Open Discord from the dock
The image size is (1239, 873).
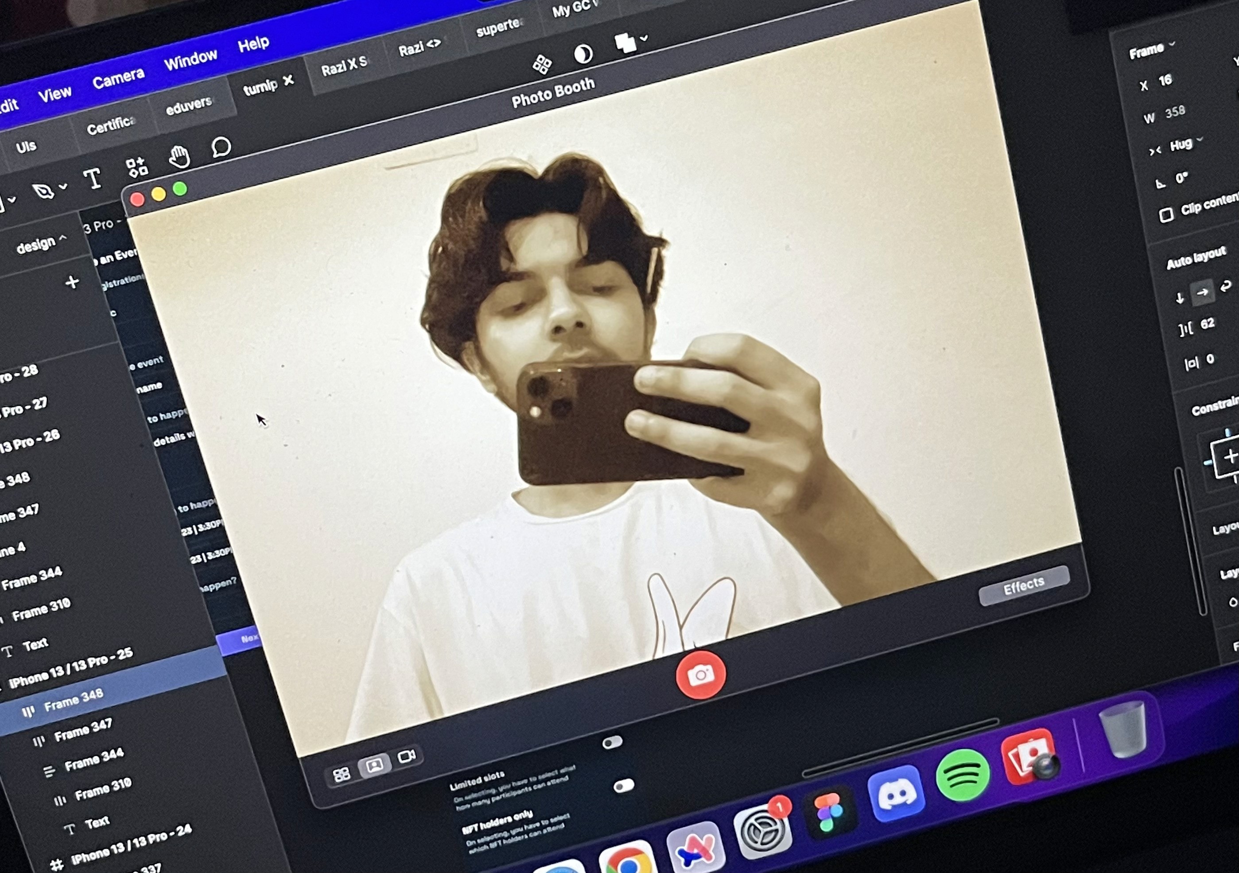(x=896, y=794)
